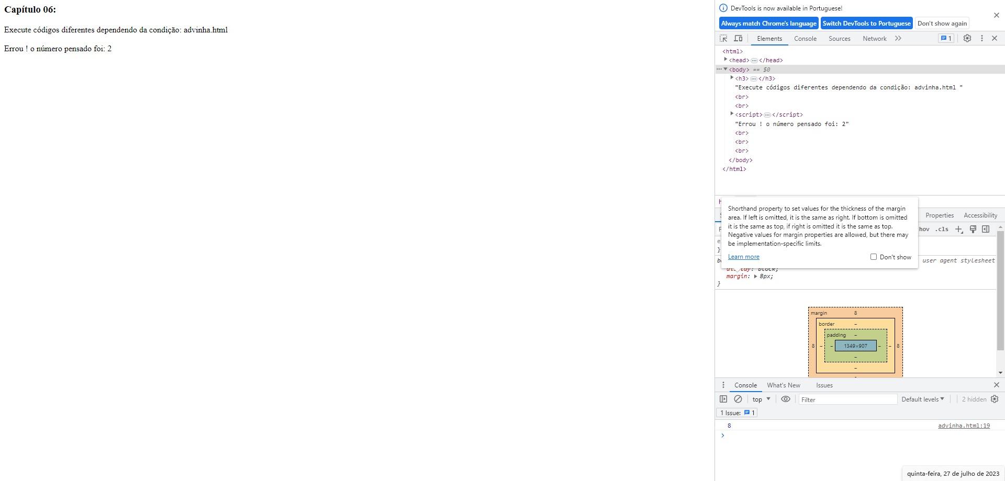Screen dimensions: 1005x481
Task: Click the ellipsis before the body tag
Action: 719,70
